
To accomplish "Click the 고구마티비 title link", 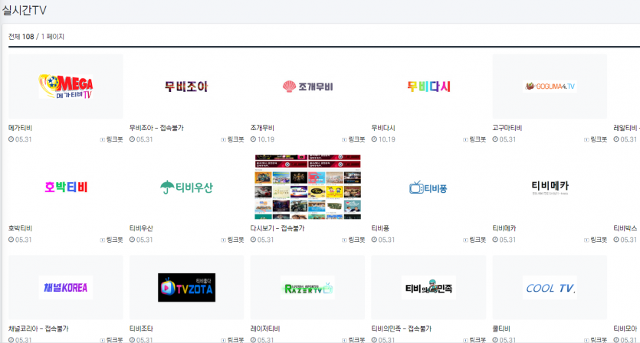I will (507, 128).
